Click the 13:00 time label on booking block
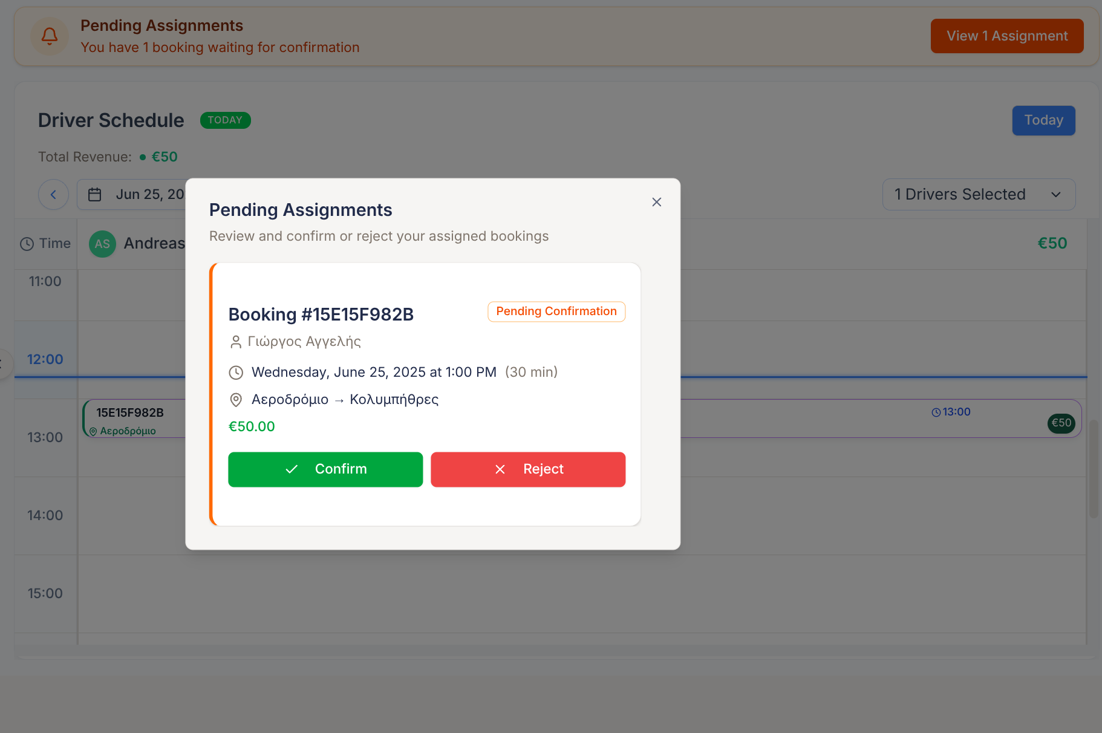The height and width of the screenshot is (733, 1102). [x=951, y=412]
